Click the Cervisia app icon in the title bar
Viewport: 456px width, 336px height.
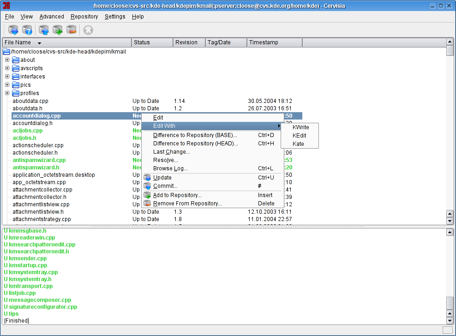6,6
